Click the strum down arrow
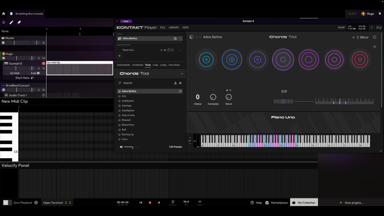Viewport: 384px width, 216px height. [227, 90]
